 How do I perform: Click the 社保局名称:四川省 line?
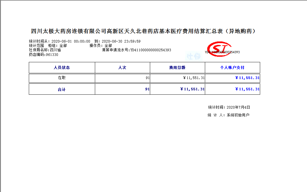(x=45, y=50)
